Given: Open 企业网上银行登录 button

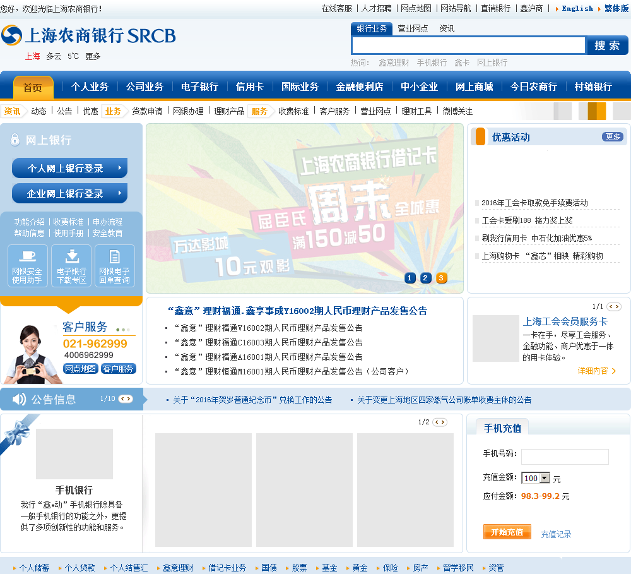Looking at the screenshot, I should pos(69,193).
